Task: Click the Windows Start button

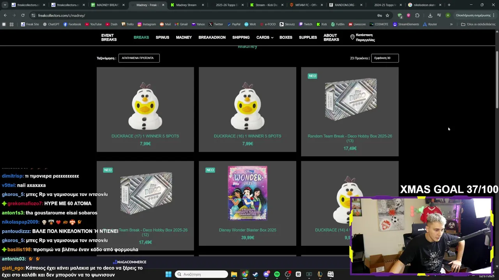Action: pos(168,274)
